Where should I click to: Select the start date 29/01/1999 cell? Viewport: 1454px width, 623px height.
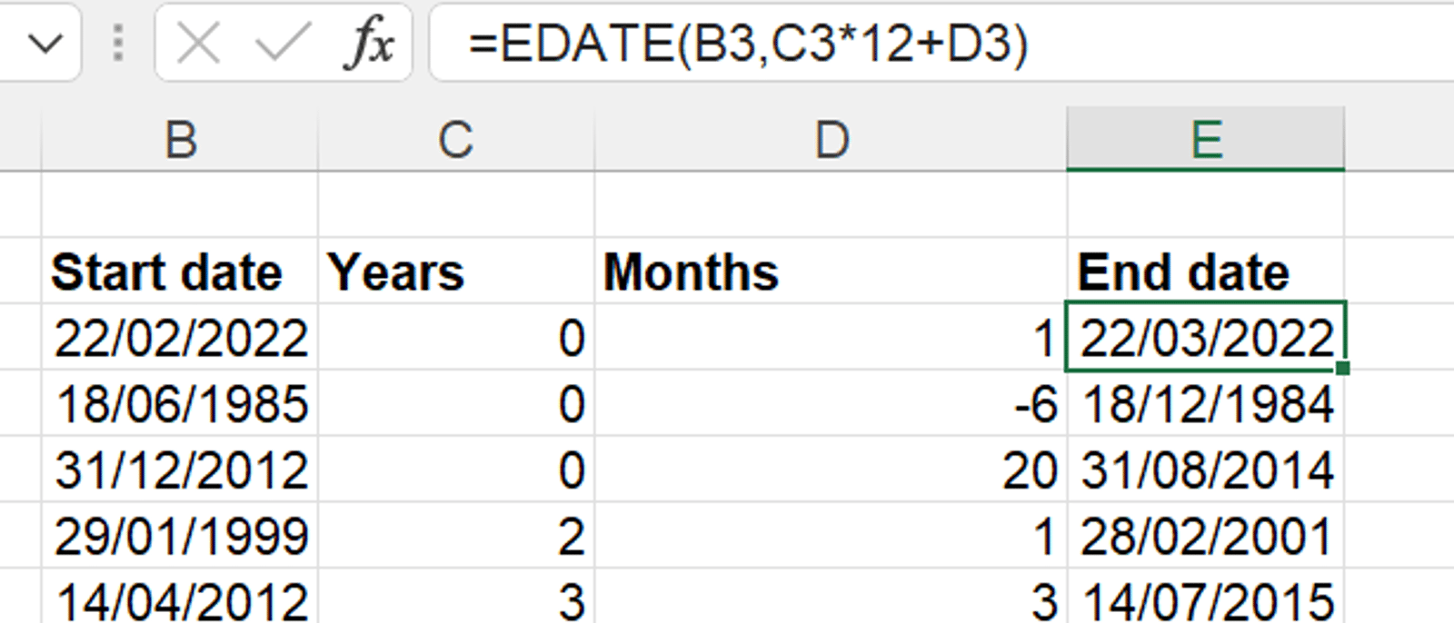point(180,536)
